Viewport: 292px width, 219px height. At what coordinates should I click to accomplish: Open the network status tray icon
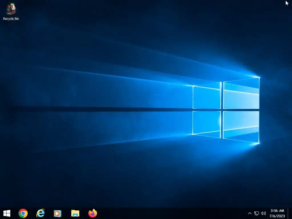(x=257, y=213)
